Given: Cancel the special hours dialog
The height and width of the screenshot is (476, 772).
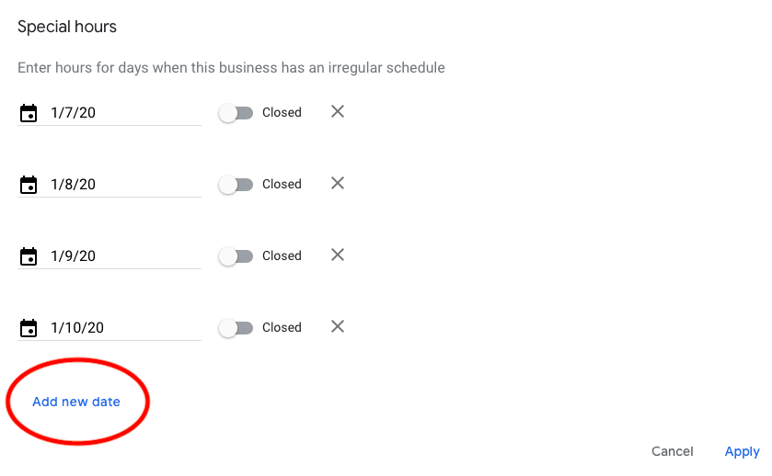Looking at the screenshot, I should tap(672, 451).
